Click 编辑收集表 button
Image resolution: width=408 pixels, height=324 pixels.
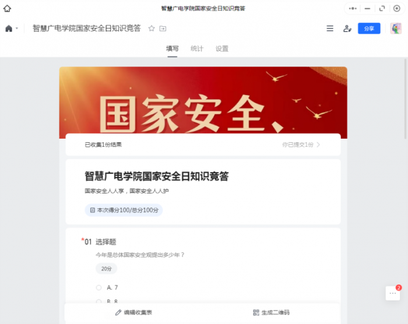133,312
